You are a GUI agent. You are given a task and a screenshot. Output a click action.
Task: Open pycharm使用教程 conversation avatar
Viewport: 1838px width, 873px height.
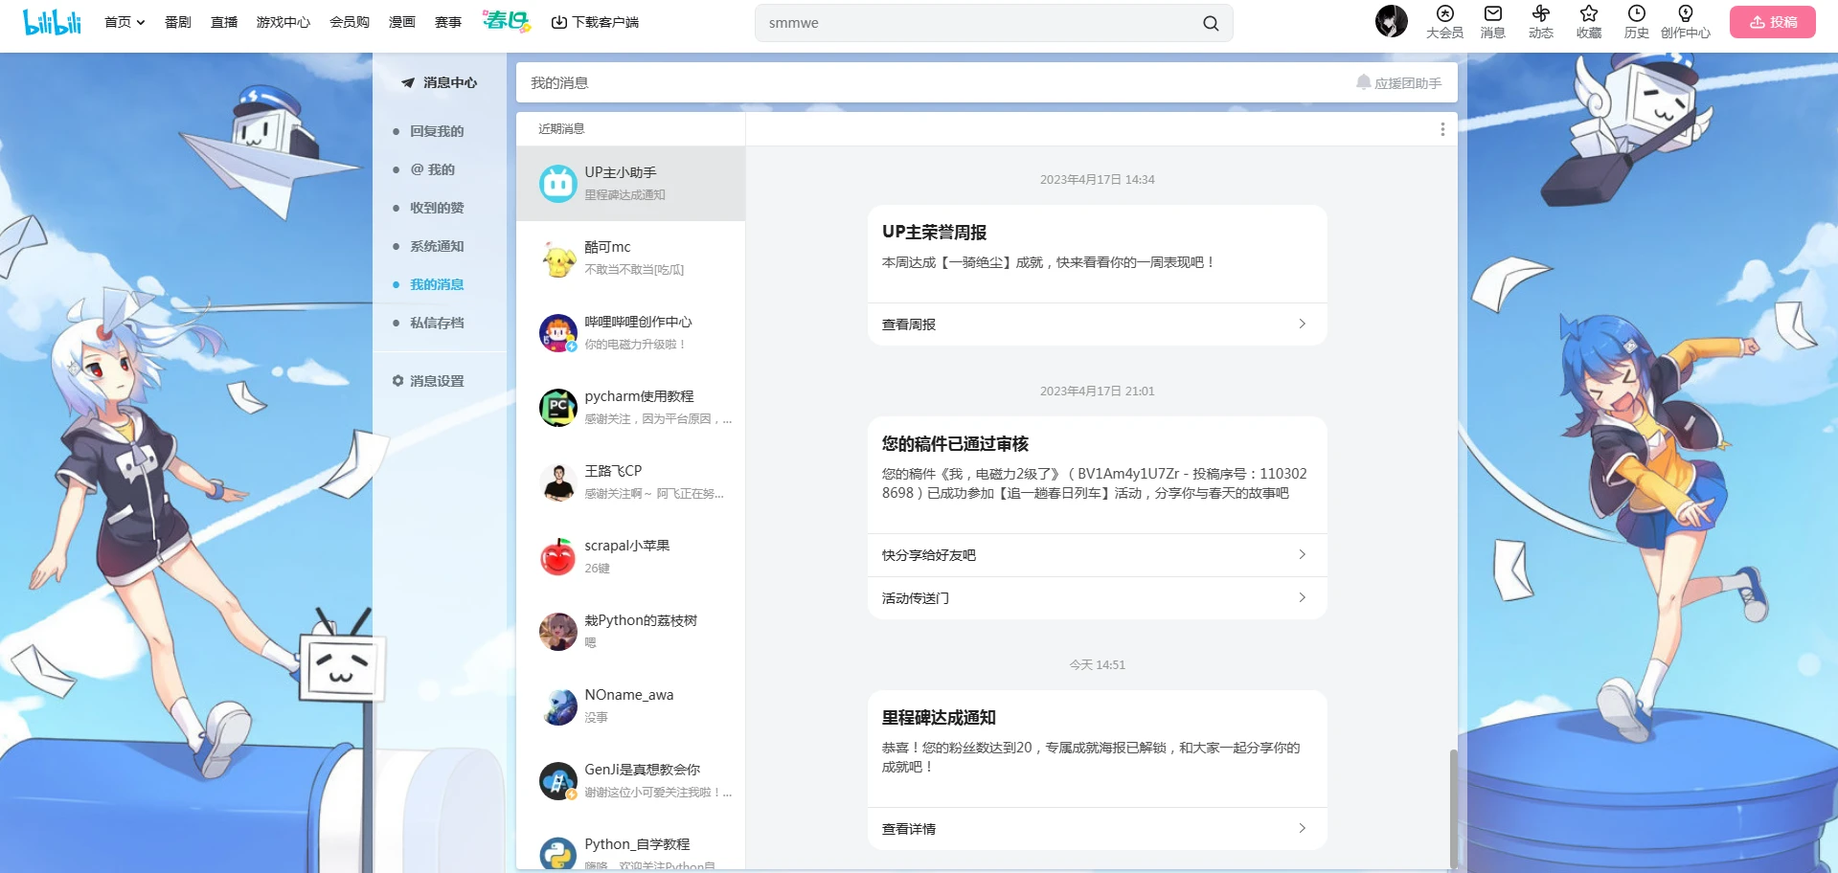click(x=557, y=408)
